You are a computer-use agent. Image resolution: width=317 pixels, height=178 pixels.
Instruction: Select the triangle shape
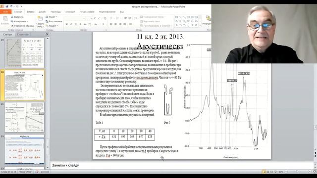click(176, 21)
